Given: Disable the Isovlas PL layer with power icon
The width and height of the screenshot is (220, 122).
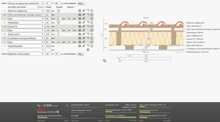Looking at the screenshot, I should (92, 26).
